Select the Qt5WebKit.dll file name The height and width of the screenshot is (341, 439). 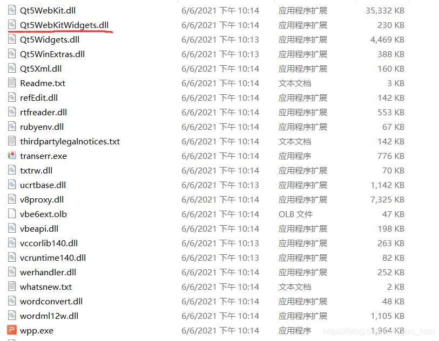click(x=48, y=11)
